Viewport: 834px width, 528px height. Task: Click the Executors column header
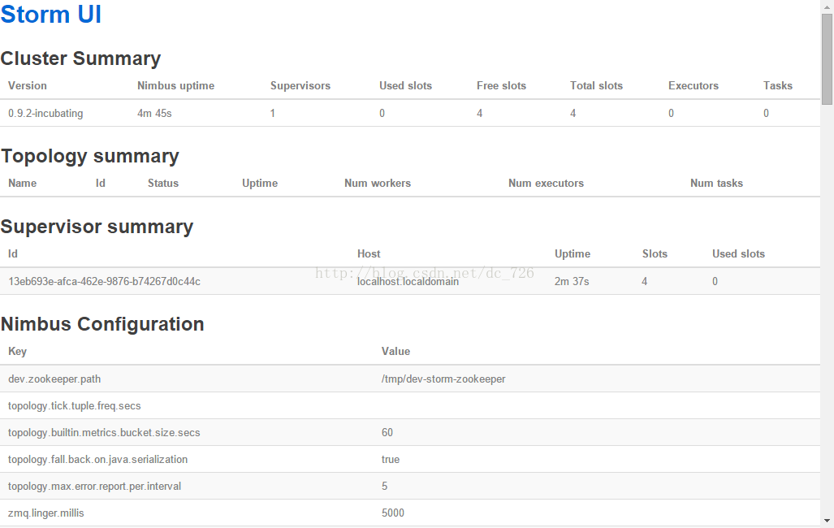coord(693,85)
